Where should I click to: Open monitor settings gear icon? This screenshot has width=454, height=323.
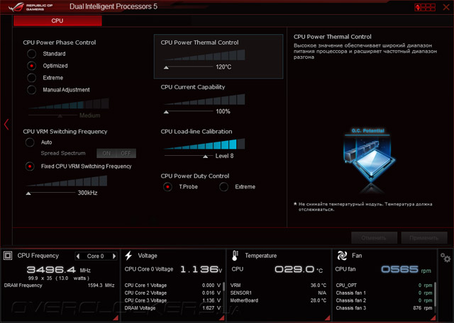point(445,257)
